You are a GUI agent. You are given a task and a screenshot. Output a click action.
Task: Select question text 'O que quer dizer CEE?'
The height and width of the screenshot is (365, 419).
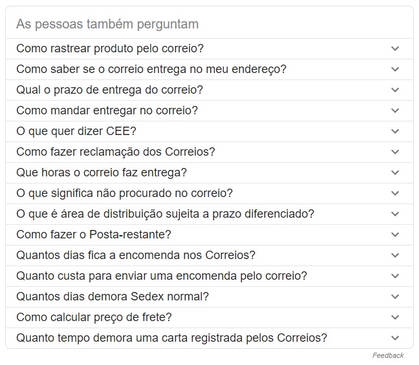[76, 131]
